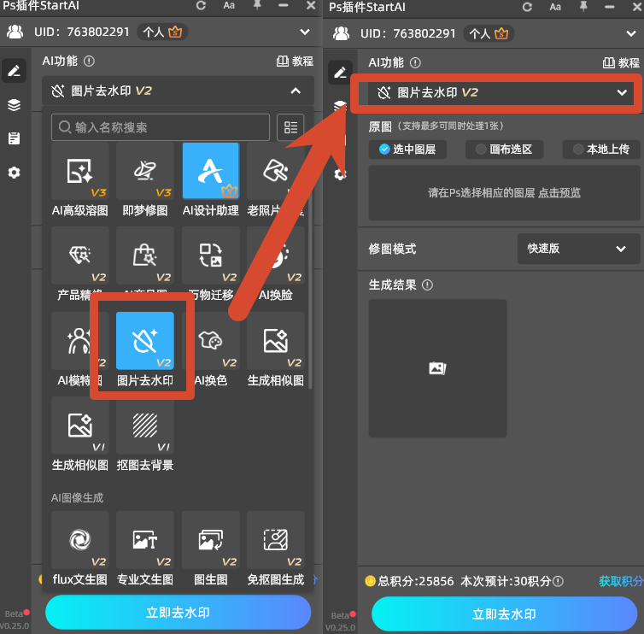Click info icon beside 本次预计:30积分
Viewport: 644px width, 634px height.
click(x=558, y=581)
